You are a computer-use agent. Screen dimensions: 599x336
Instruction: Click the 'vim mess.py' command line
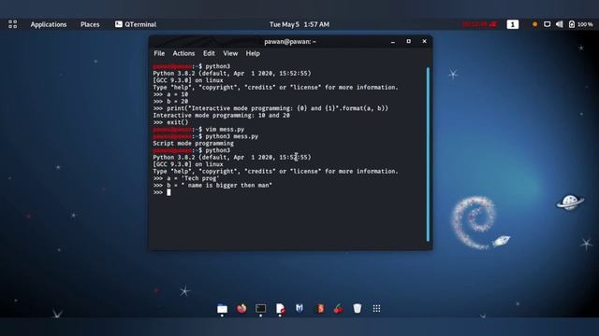pos(198,129)
